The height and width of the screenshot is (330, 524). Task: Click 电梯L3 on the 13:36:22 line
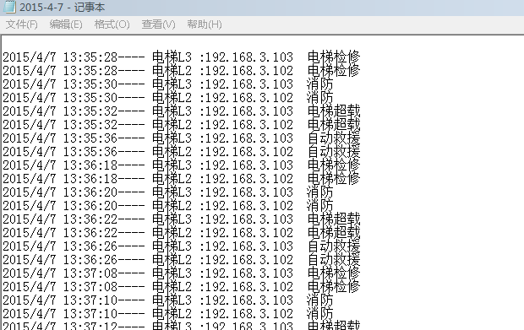tap(172, 219)
